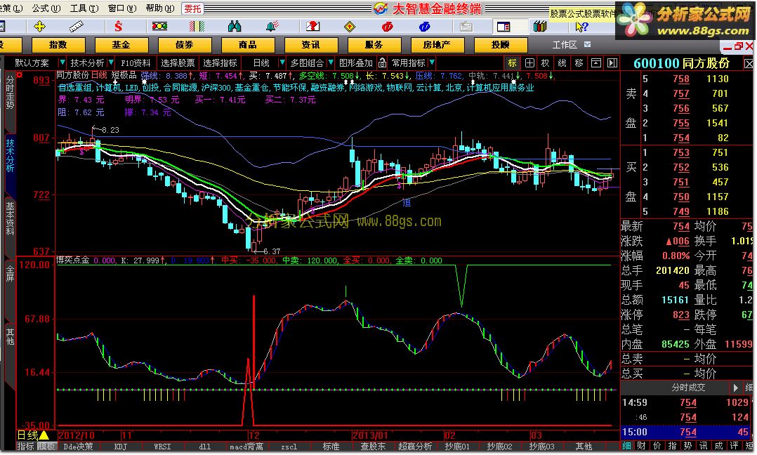Screen dimensions: 757x455
Task: Click the crosshair grid chart icon
Action: (529, 62)
